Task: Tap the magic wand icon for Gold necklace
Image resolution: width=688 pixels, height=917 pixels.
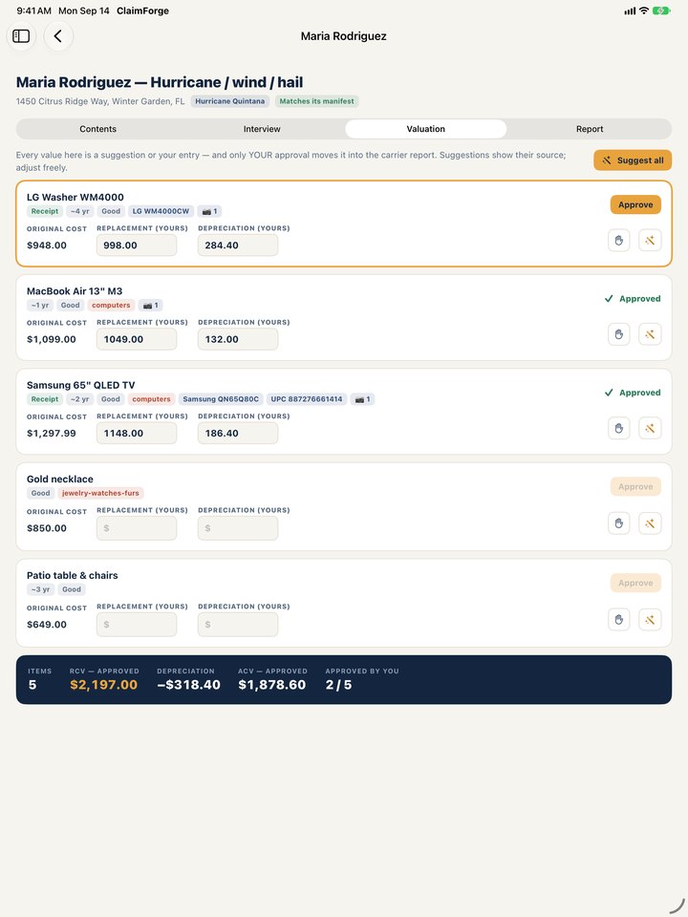Action: (650, 523)
